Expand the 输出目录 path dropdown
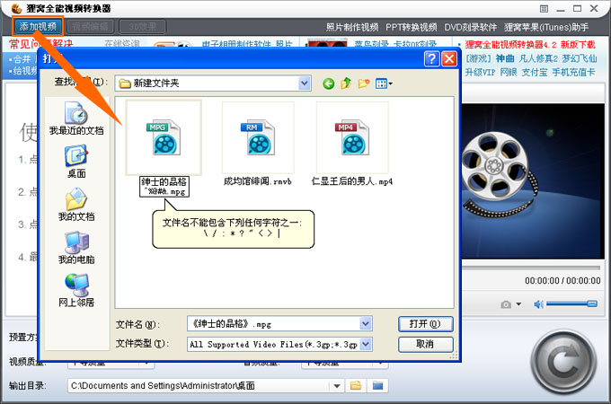 (x=337, y=386)
